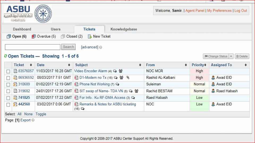Click ticket icon of 86936592 row
Image resolution: width=255 pixels, height=143 pixels.
pyautogui.click(x=15, y=78)
